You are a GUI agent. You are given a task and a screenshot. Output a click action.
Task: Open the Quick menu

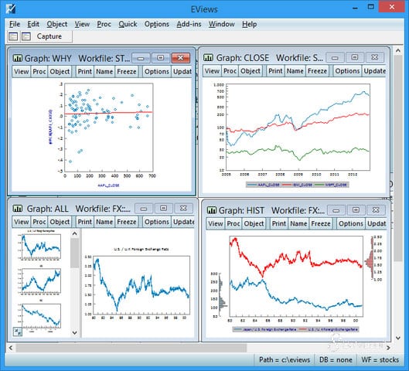click(x=128, y=24)
